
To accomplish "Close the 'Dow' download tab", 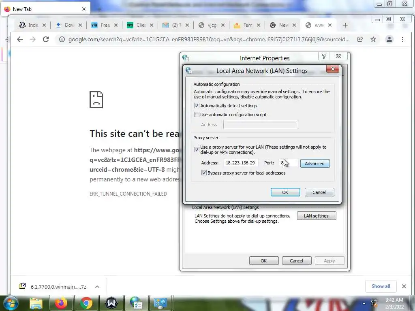I will pyautogui.click(x=80, y=25).
